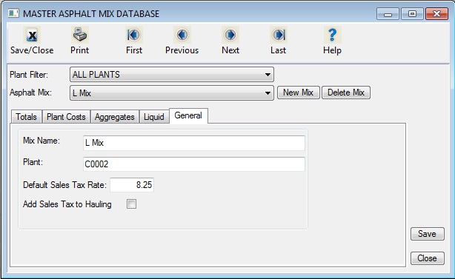The width and height of the screenshot is (455, 279).
Task: Click the Save/Close toolbar icon
Action: 32,35
